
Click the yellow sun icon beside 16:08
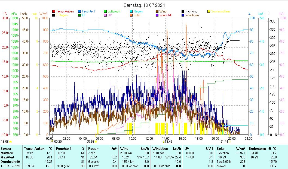(x=11, y=142)
